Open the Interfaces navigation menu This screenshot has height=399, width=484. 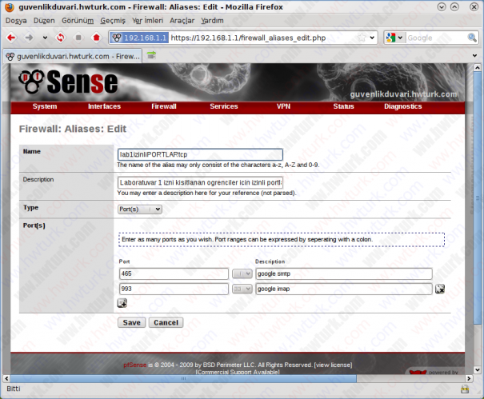coord(104,106)
